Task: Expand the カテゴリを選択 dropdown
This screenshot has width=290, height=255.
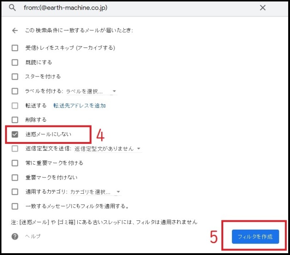Action: 95,192
